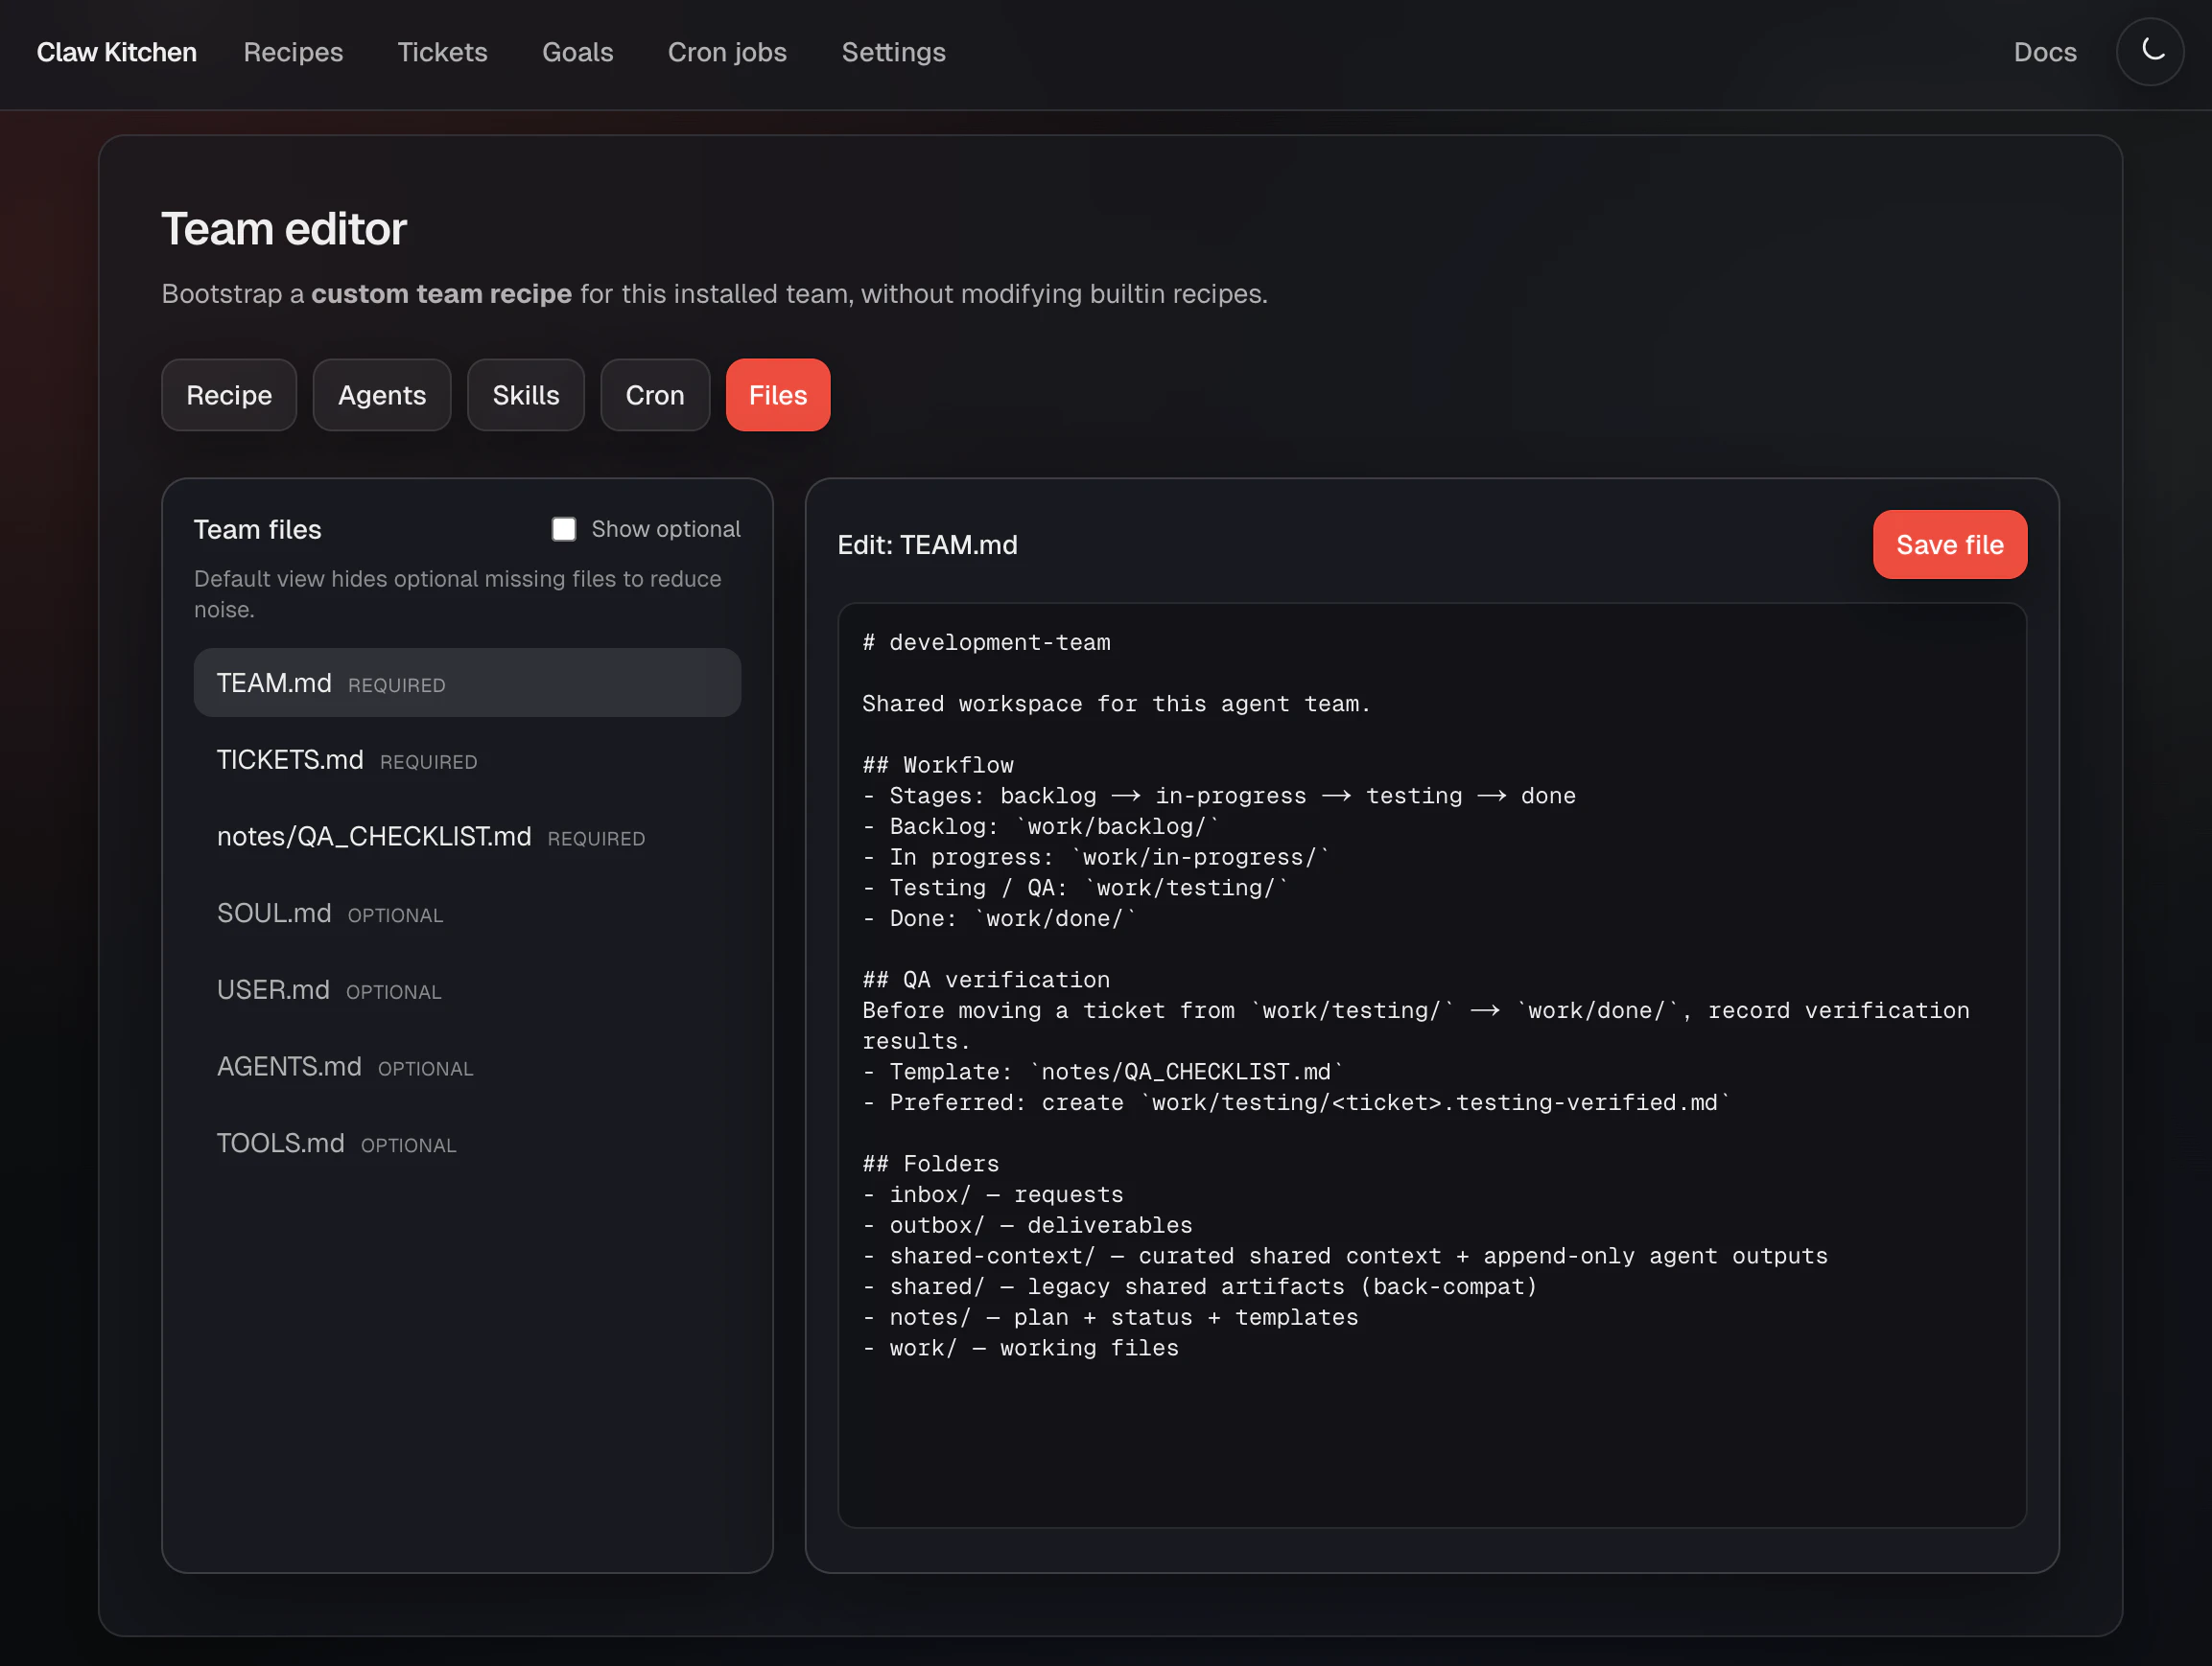Open notes/QA_CHECKLIST.md file
This screenshot has height=1666, width=2212.
coord(374,837)
